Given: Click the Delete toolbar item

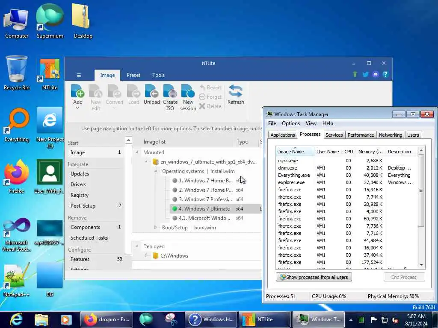Looking at the screenshot, I should 210,106.
